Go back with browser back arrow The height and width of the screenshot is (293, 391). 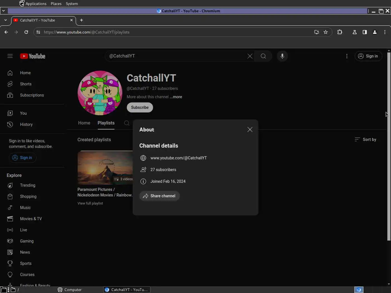(x=6, y=32)
